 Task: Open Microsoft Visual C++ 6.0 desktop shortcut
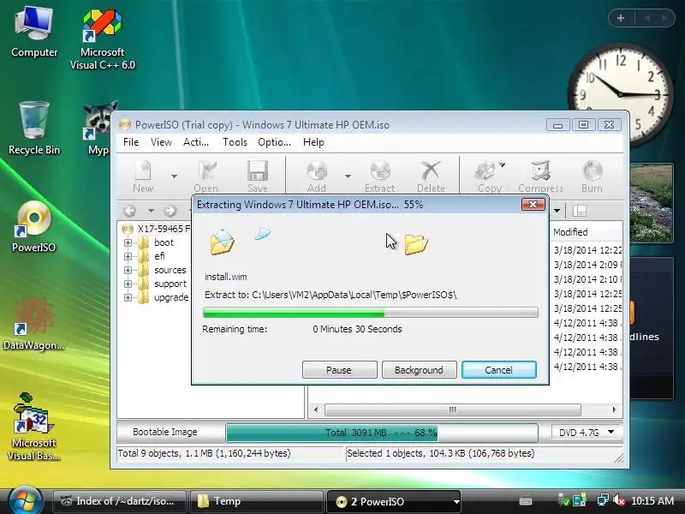coord(102,39)
